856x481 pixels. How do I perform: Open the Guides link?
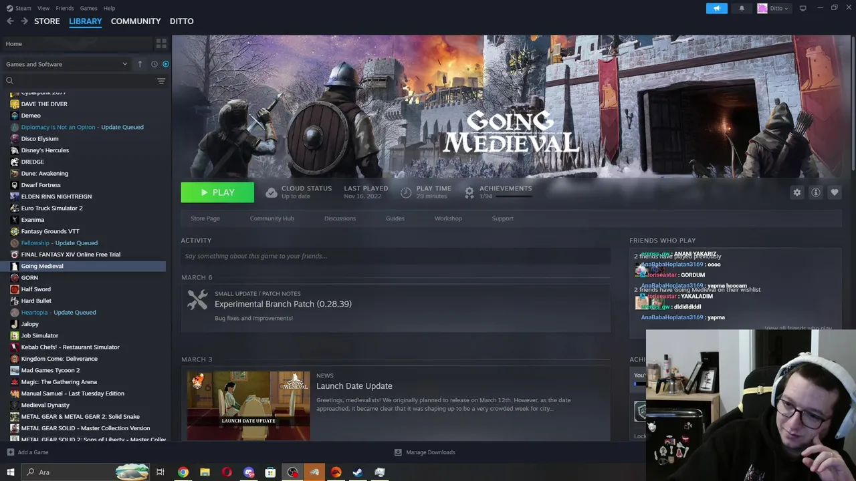(395, 218)
